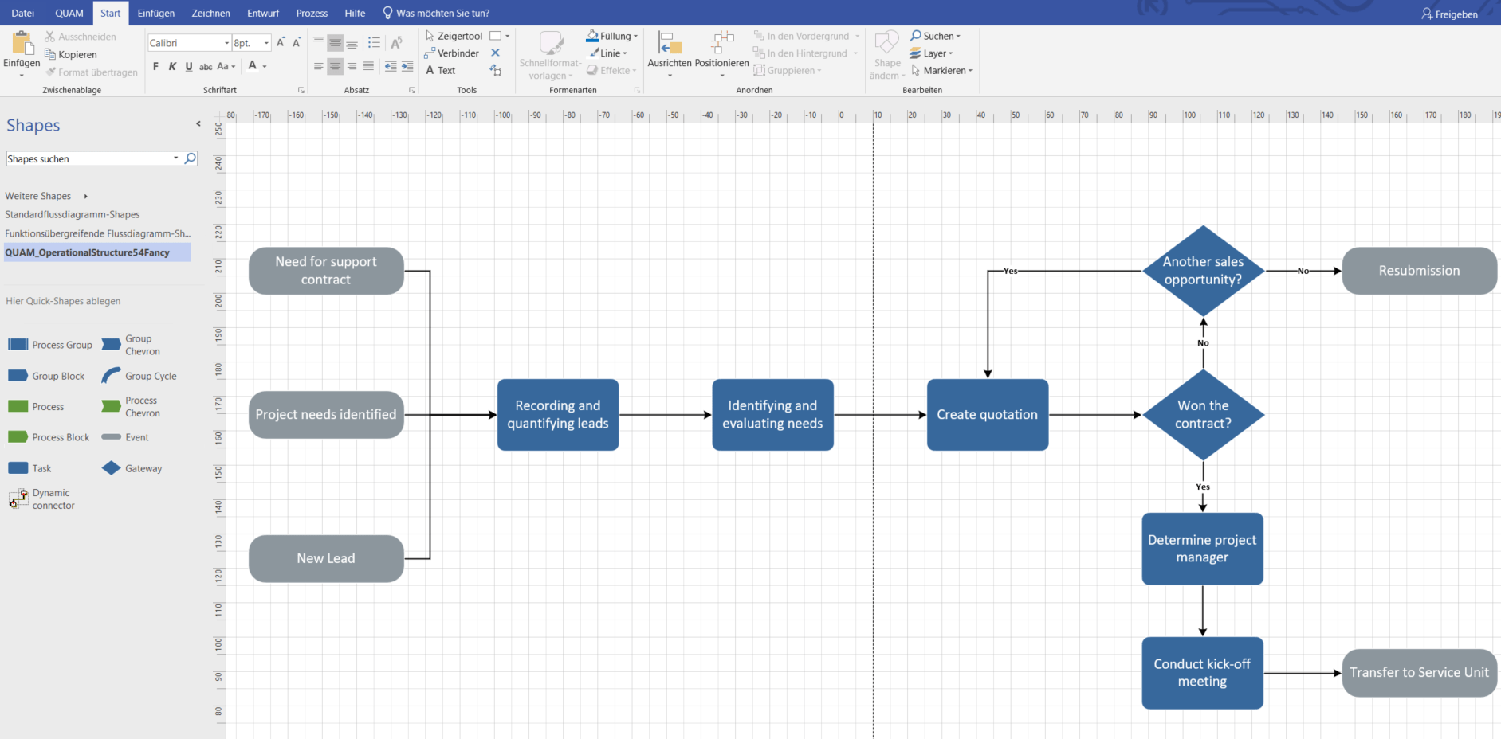The width and height of the screenshot is (1501, 739).
Task: Click the bullet list icon
Action: coord(374,43)
